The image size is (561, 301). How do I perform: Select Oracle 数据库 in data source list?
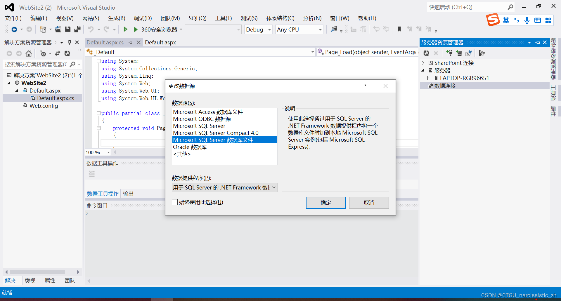tap(224, 147)
